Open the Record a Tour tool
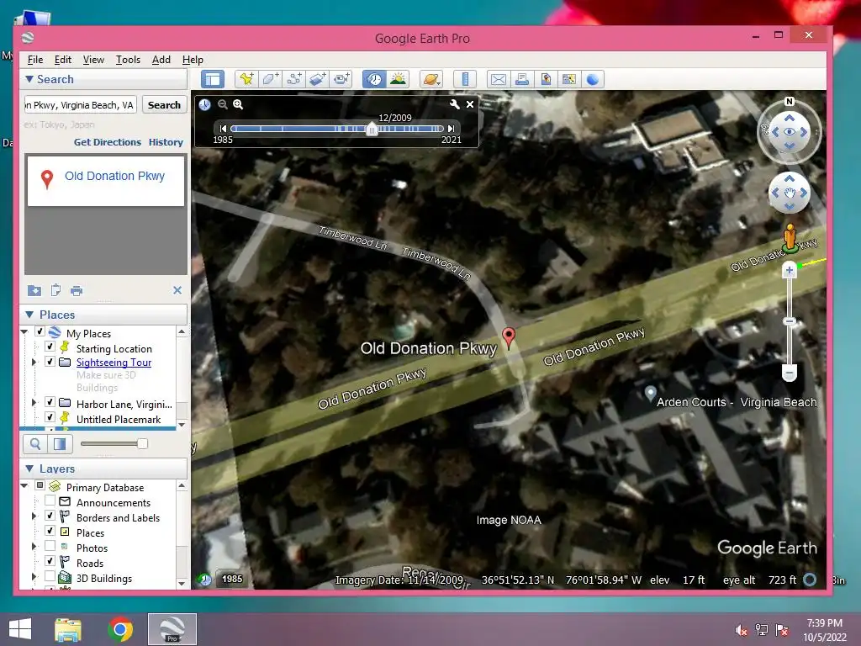Viewport: 861px width, 646px height. [341, 79]
